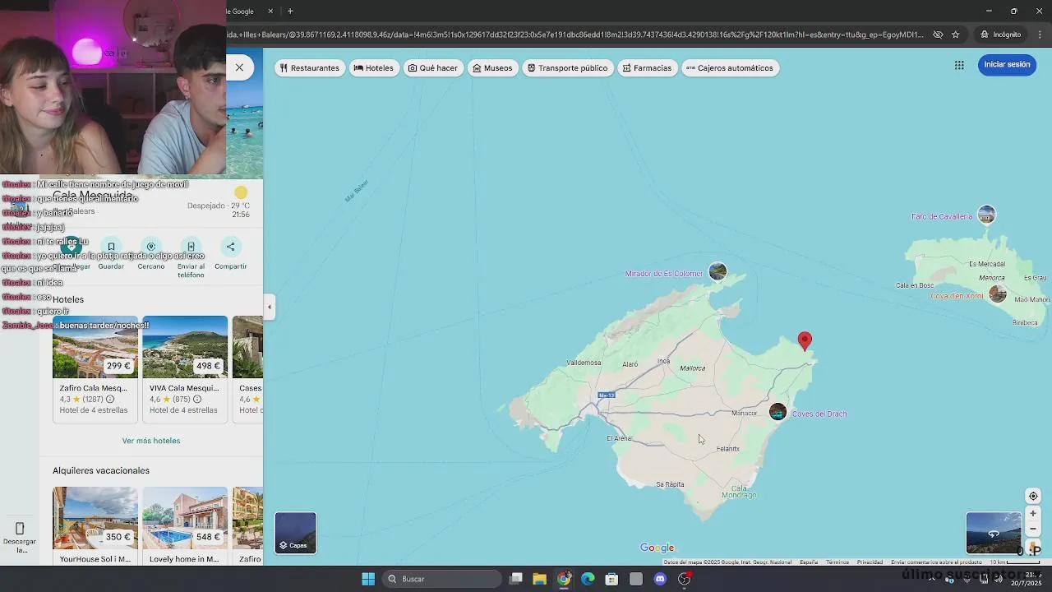Viewport: 1052px width, 592px height.
Task: Click the Mirador de Es Colomer marker
Action: (x=717, y=271)
